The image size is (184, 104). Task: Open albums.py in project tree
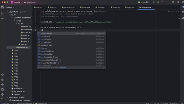tap(26, 27)
